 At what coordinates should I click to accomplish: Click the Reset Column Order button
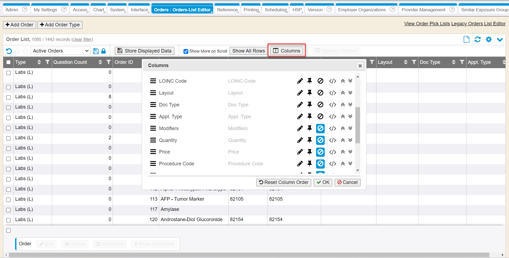(x=283, y=182)
